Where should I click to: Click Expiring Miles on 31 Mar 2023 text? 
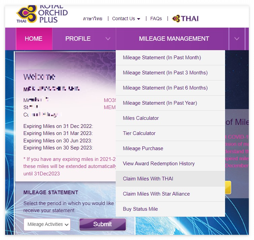point(58,133)
